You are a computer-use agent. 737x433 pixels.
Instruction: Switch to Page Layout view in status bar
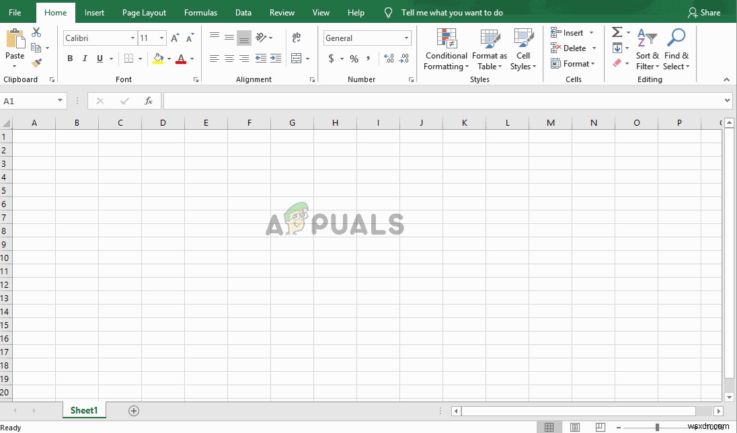[574, 427]
